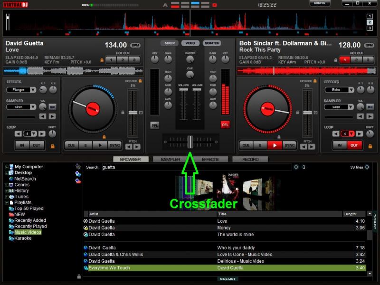Viewport: 380px width, 285px height.
Task: Open the Flanger effect dropdown
Action: (x=33, y=90)
